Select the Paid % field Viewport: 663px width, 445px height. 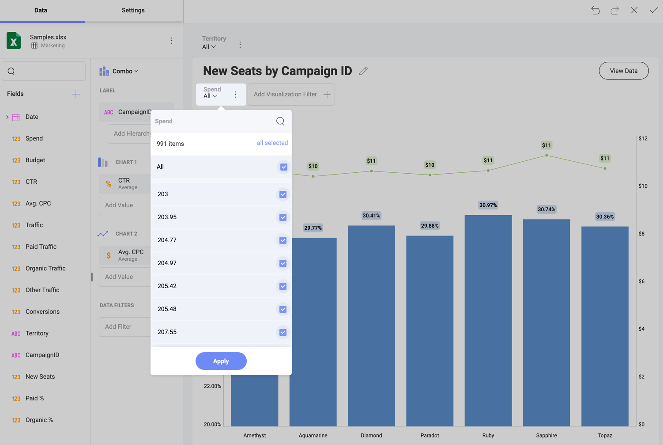tap(34, 398)
